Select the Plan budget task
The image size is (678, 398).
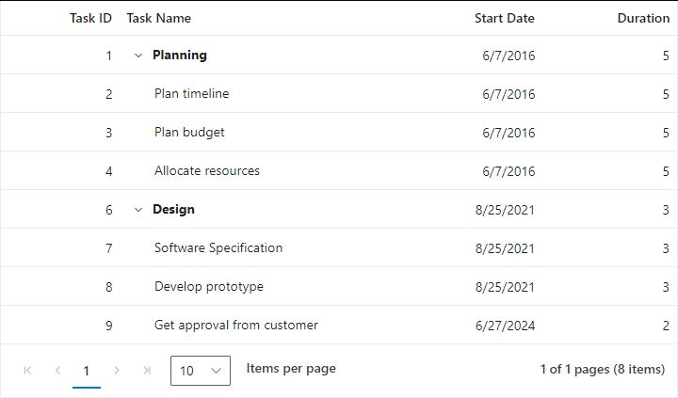pyautogui.click(x=189, y=133)
